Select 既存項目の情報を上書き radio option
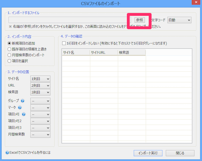The image size is (202, 161). click(x=27, y=49)
